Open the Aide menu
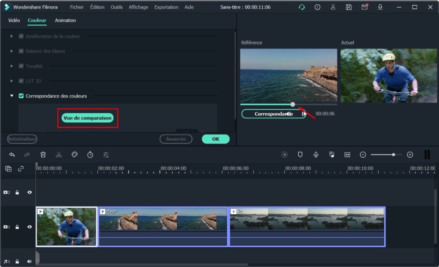Screen dimensions: 439x267 click(x=189, y=7)
